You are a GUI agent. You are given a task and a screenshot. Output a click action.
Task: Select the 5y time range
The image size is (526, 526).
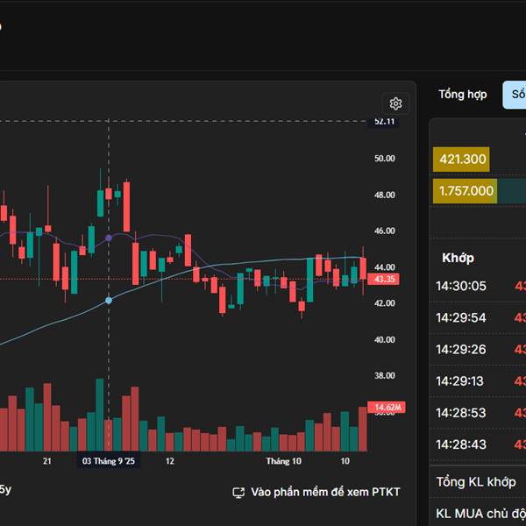(x=4, y=489)
